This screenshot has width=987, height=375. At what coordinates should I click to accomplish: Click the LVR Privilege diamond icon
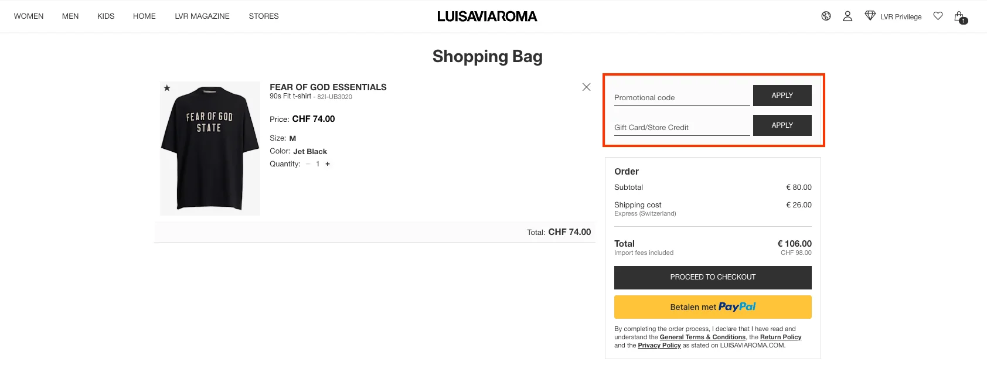870,16
